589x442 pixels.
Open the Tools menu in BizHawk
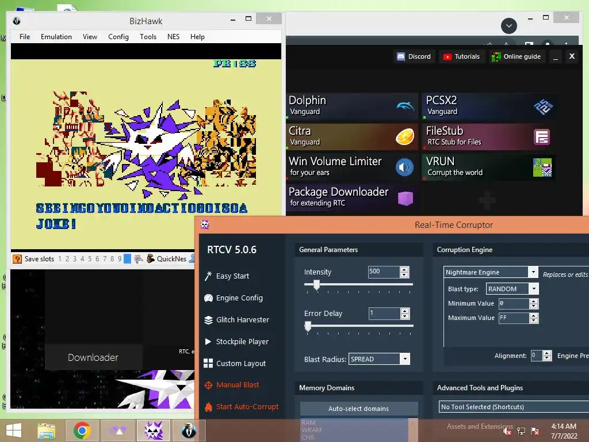[148, 37]
